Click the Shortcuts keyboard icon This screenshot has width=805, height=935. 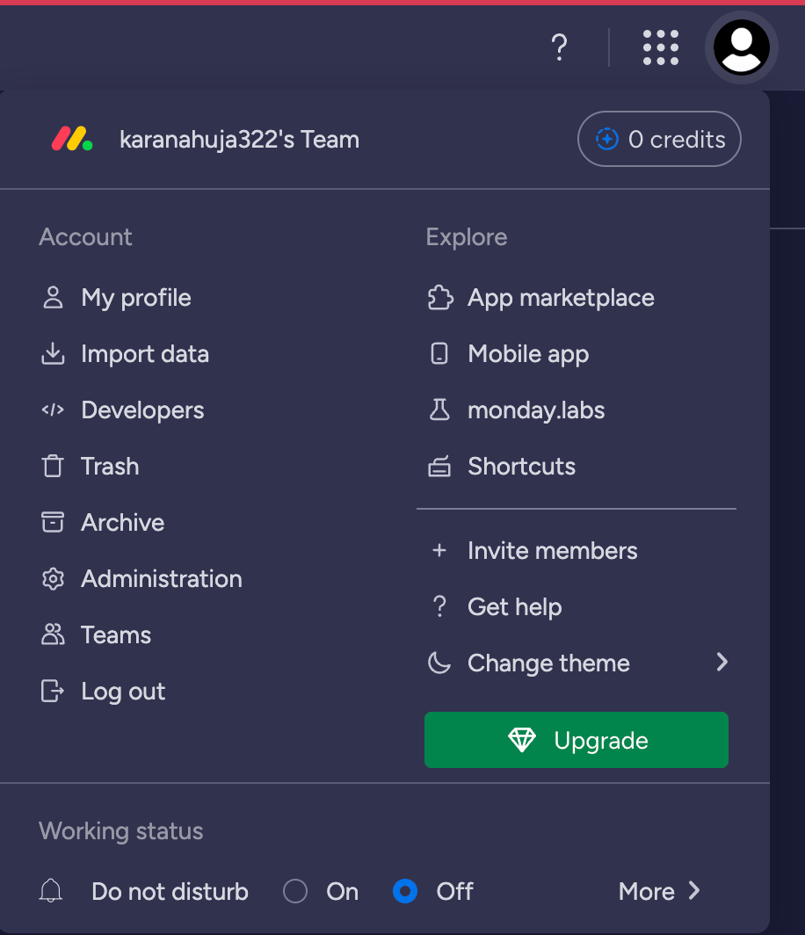[439, 467]
